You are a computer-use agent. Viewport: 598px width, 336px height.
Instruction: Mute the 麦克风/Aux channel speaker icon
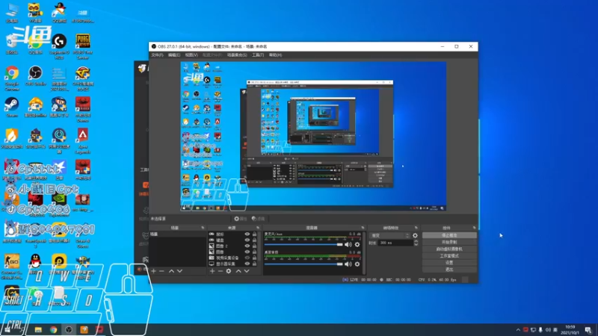pyautogui.click(x=348, y=245)
